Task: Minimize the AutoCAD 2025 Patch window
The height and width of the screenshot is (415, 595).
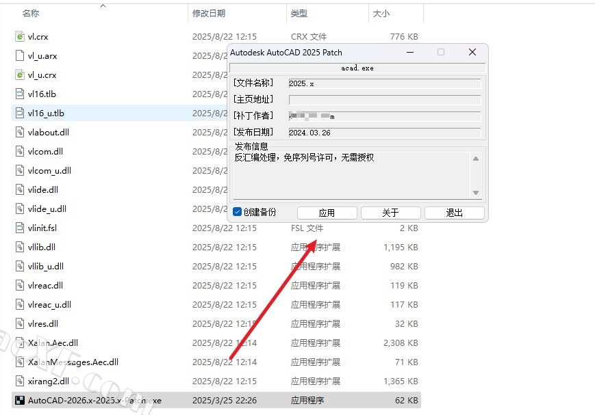Action: point(410,52)
